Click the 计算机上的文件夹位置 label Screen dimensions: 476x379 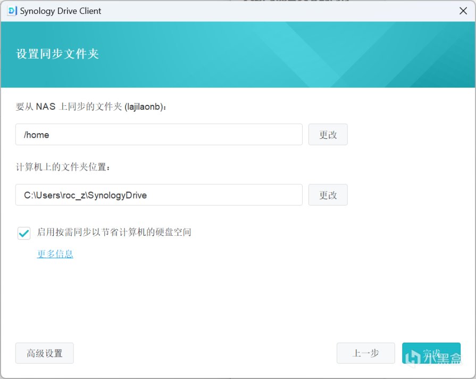(63, 167)
